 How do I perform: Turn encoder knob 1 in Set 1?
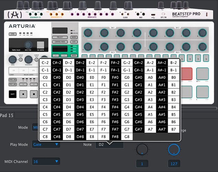[88, 33]
